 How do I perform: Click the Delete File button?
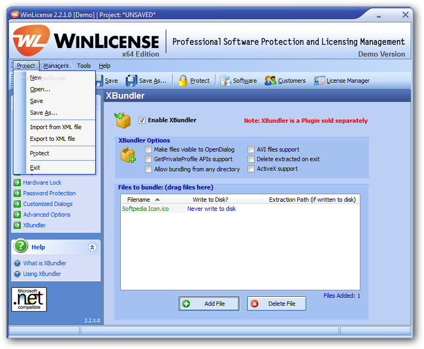276,304
